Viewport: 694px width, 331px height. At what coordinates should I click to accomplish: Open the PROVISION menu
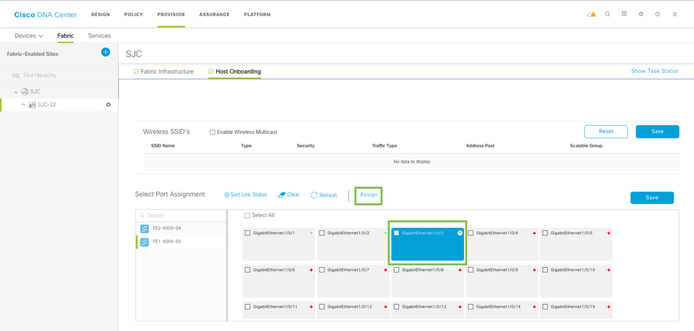(x=172, y=15)
